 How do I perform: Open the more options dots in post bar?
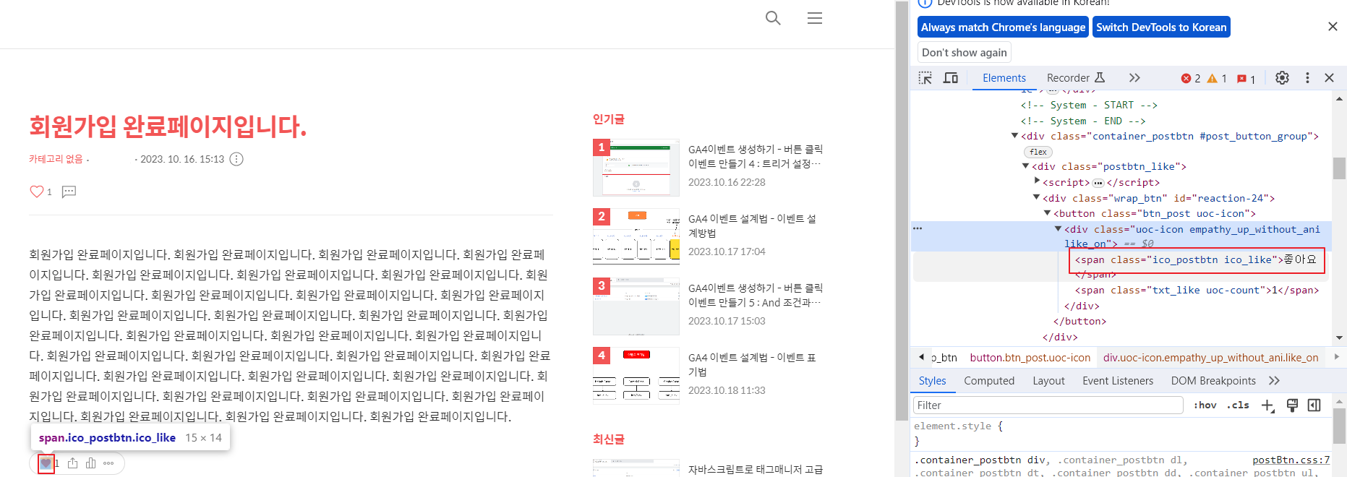(108, 463)
